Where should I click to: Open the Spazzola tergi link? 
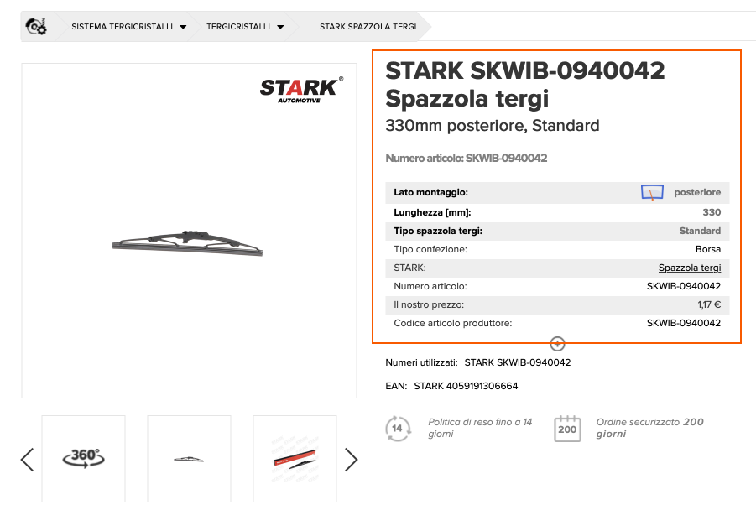point(690,268)
